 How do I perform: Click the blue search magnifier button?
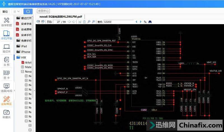point(28,11)
